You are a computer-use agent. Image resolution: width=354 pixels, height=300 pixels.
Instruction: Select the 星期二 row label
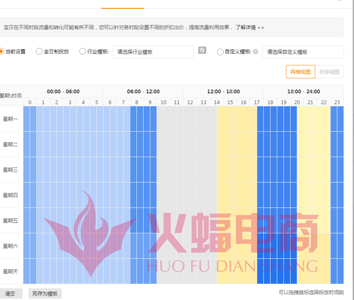coord(10,144)
